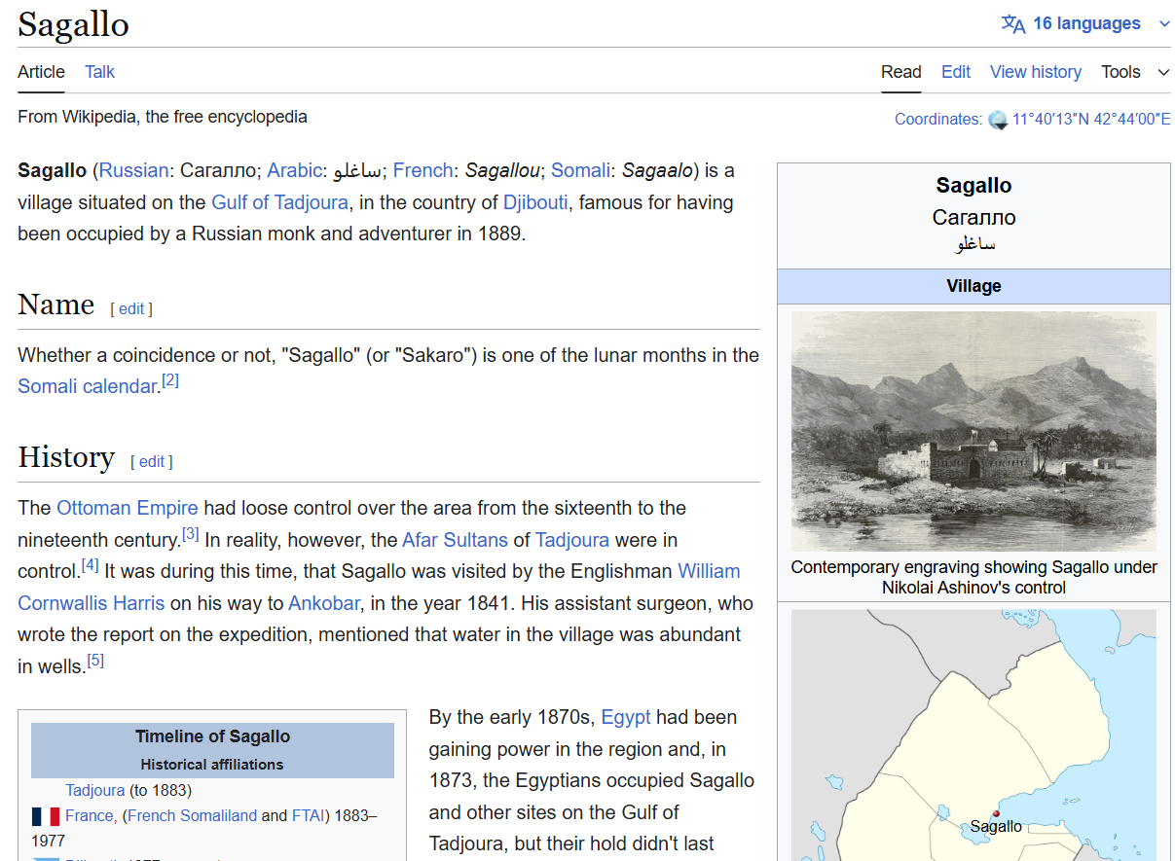1175x861 pixels.
Task: Click the red Sagallo marker on the map
Action: pos(996,813)
